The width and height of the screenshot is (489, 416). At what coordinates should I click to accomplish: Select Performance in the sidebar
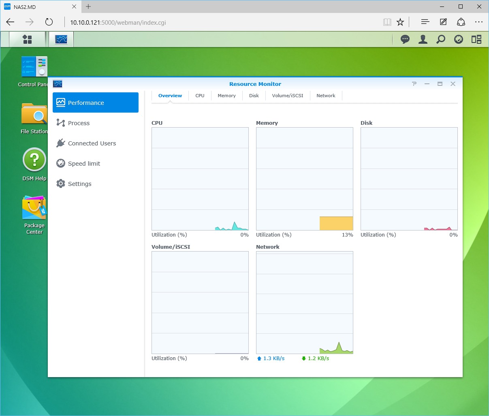coord(96,102)
